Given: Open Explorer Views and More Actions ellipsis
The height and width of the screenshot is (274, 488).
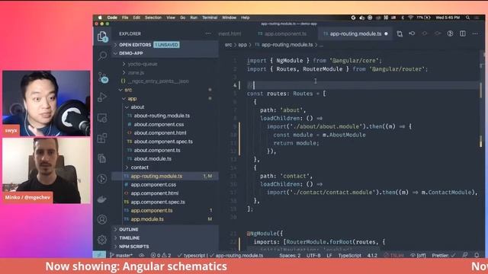Looking at the screenshot, I should [208, 33].
